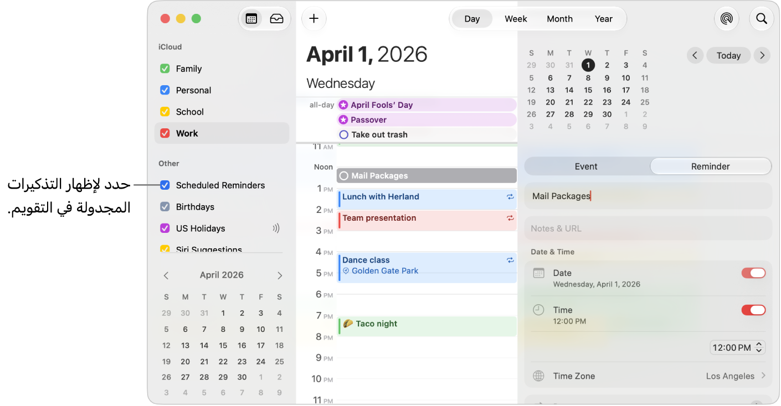The width and height of the screenshot is (781, 406).
Task: Click the repeat icon on Team presentation
Action: click(510, 218)
